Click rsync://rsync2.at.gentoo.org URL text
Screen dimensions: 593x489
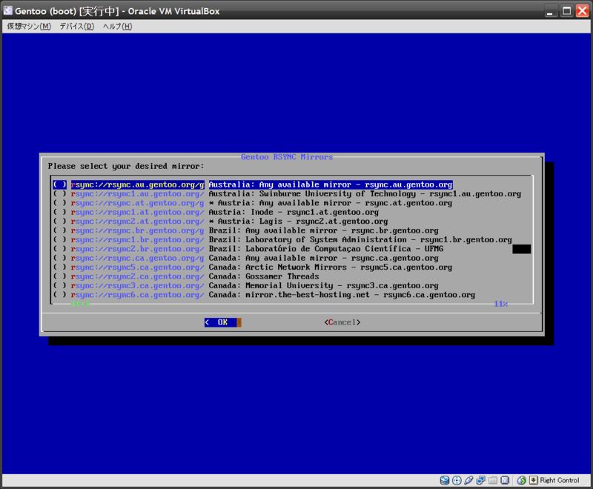pos(138,221)
